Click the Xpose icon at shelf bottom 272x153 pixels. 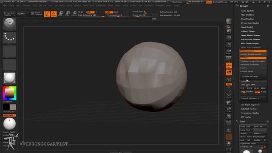[x=229, y=150]
